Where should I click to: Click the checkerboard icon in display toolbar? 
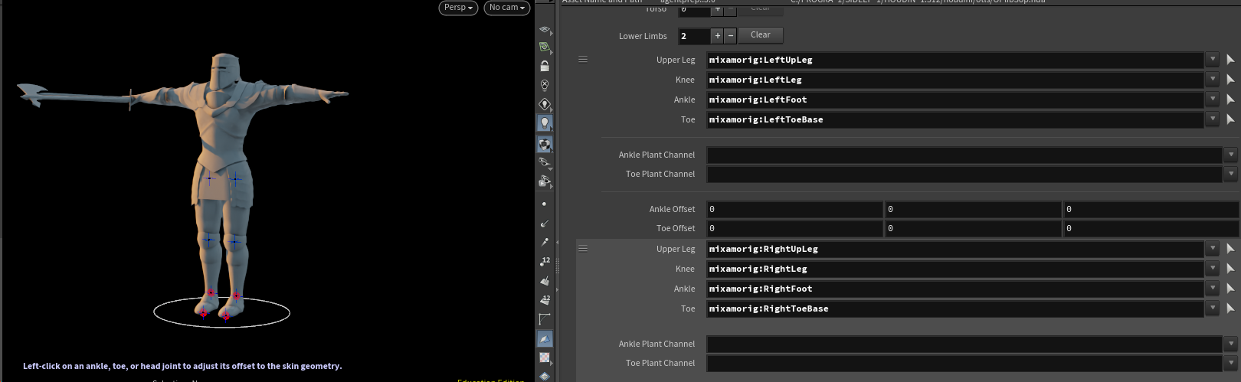(x=545, y=358)
